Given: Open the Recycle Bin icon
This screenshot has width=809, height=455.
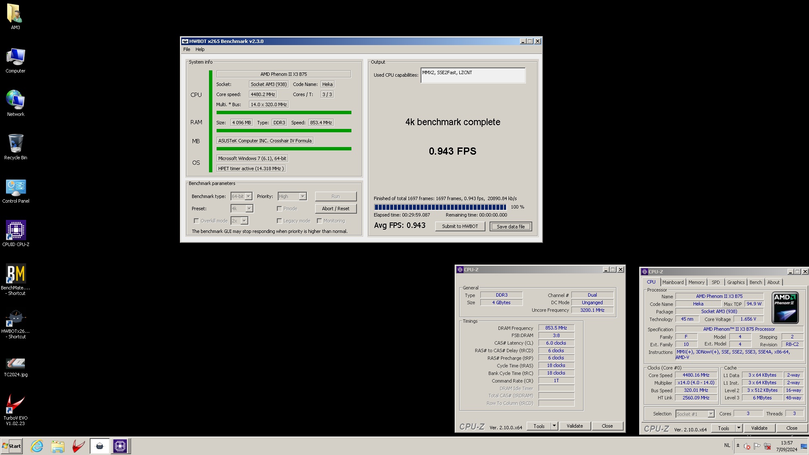Looking at the screenshot, I should point(16,147).
